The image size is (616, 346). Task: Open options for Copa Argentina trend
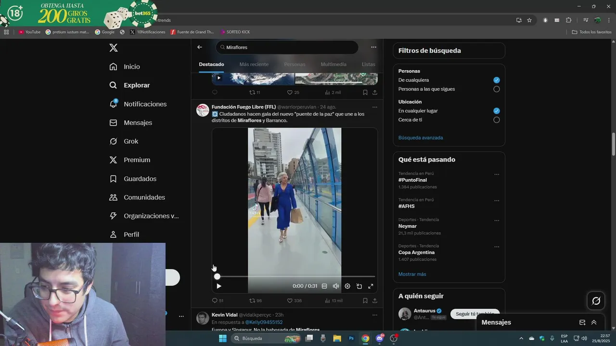(497, 247)
